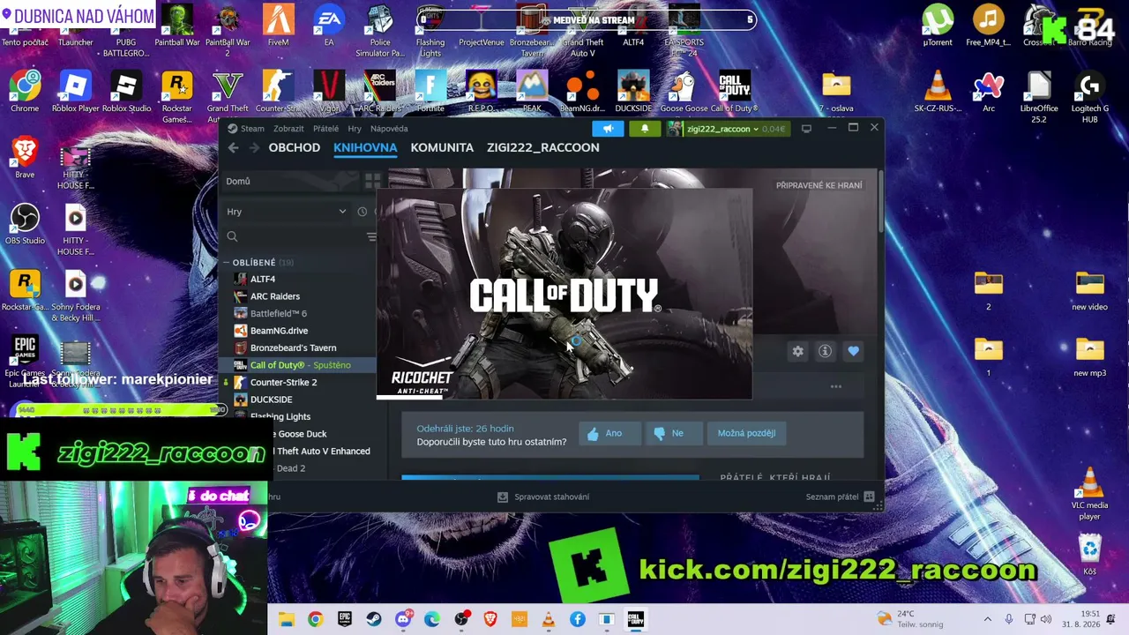This screenshot has width=1129, height=635.
Task: Open the three-dots more options menu
Action: [835, 386]
